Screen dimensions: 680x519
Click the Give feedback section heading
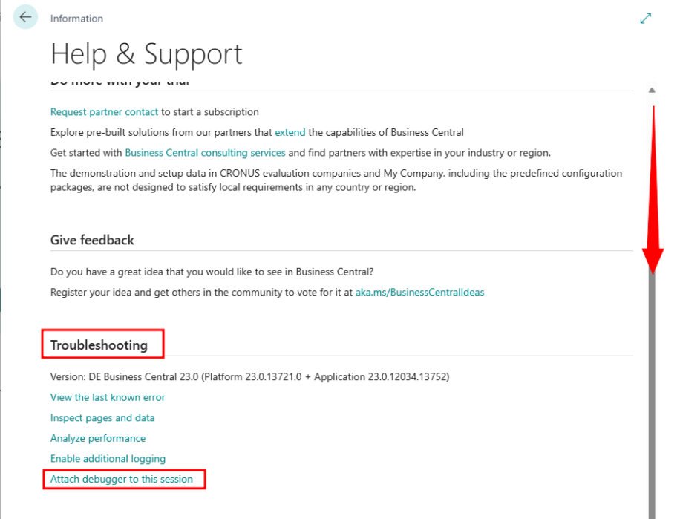92,240
